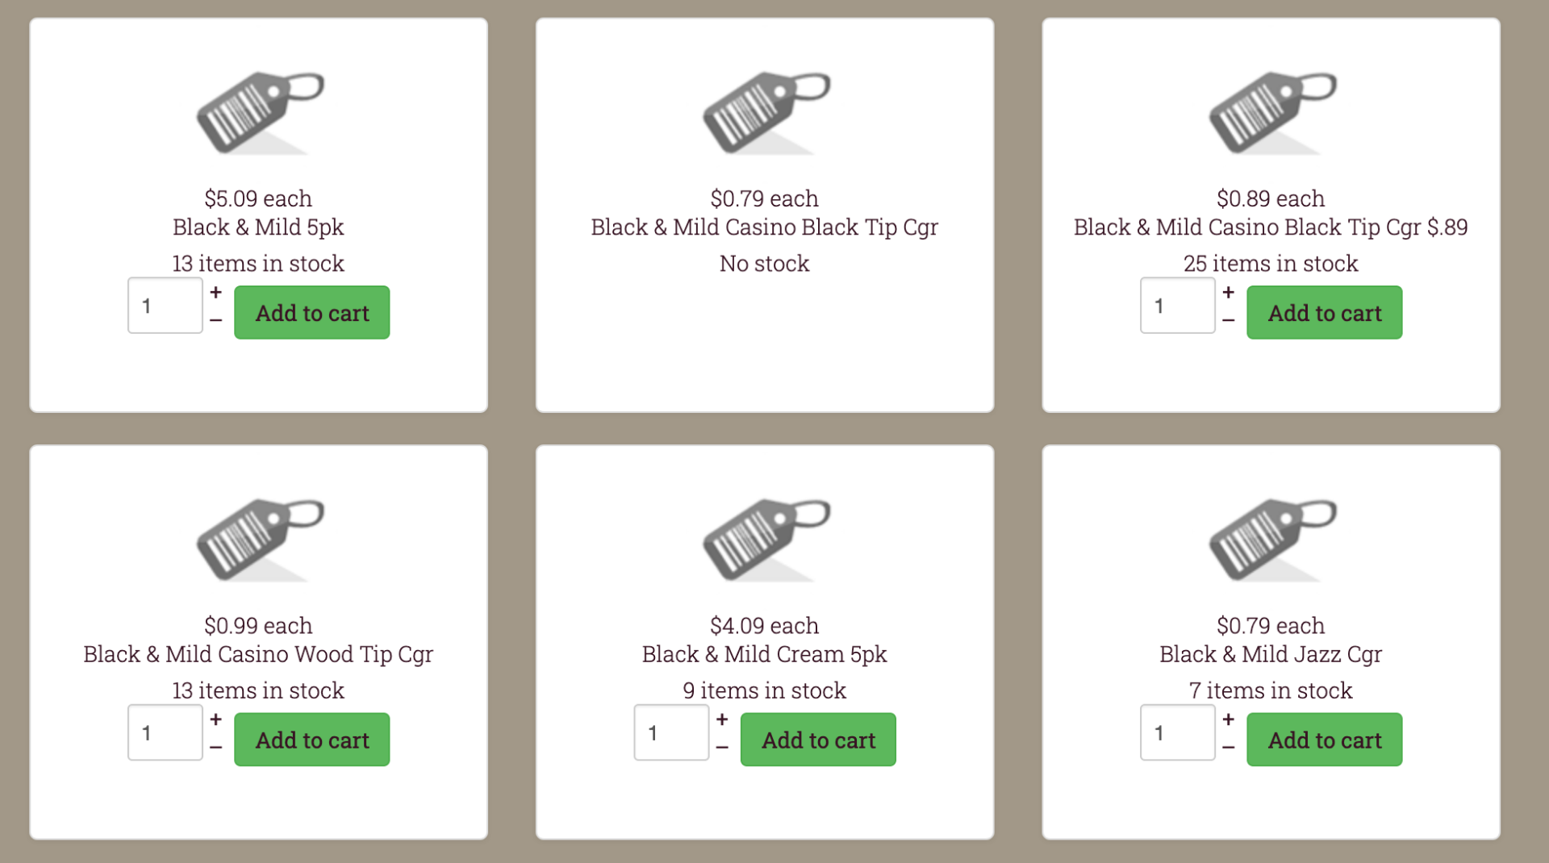Increase quantity for Black & Mild Cream 5pk
Image resolution: width=1549 pixels, height=863 pixels.
722,719
